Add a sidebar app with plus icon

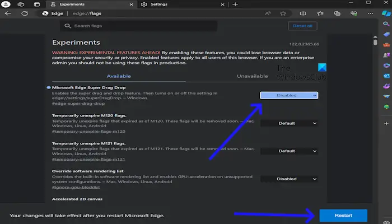coord(386,124)
